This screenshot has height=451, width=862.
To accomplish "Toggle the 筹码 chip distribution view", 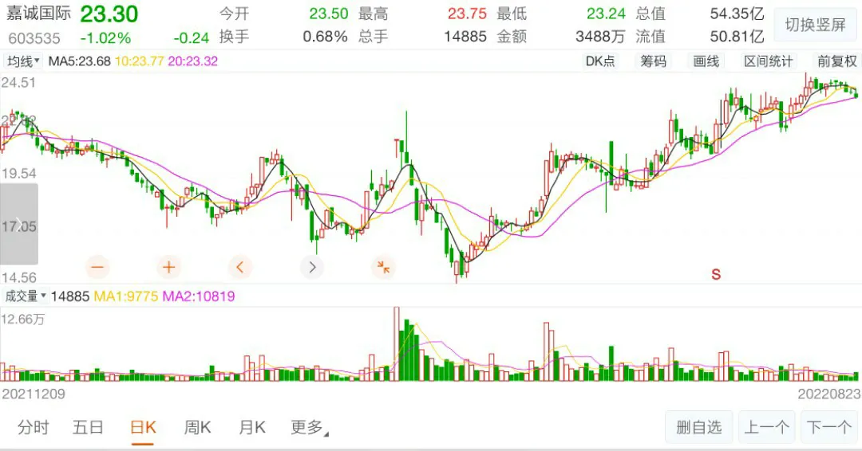I will coord(653,61).
